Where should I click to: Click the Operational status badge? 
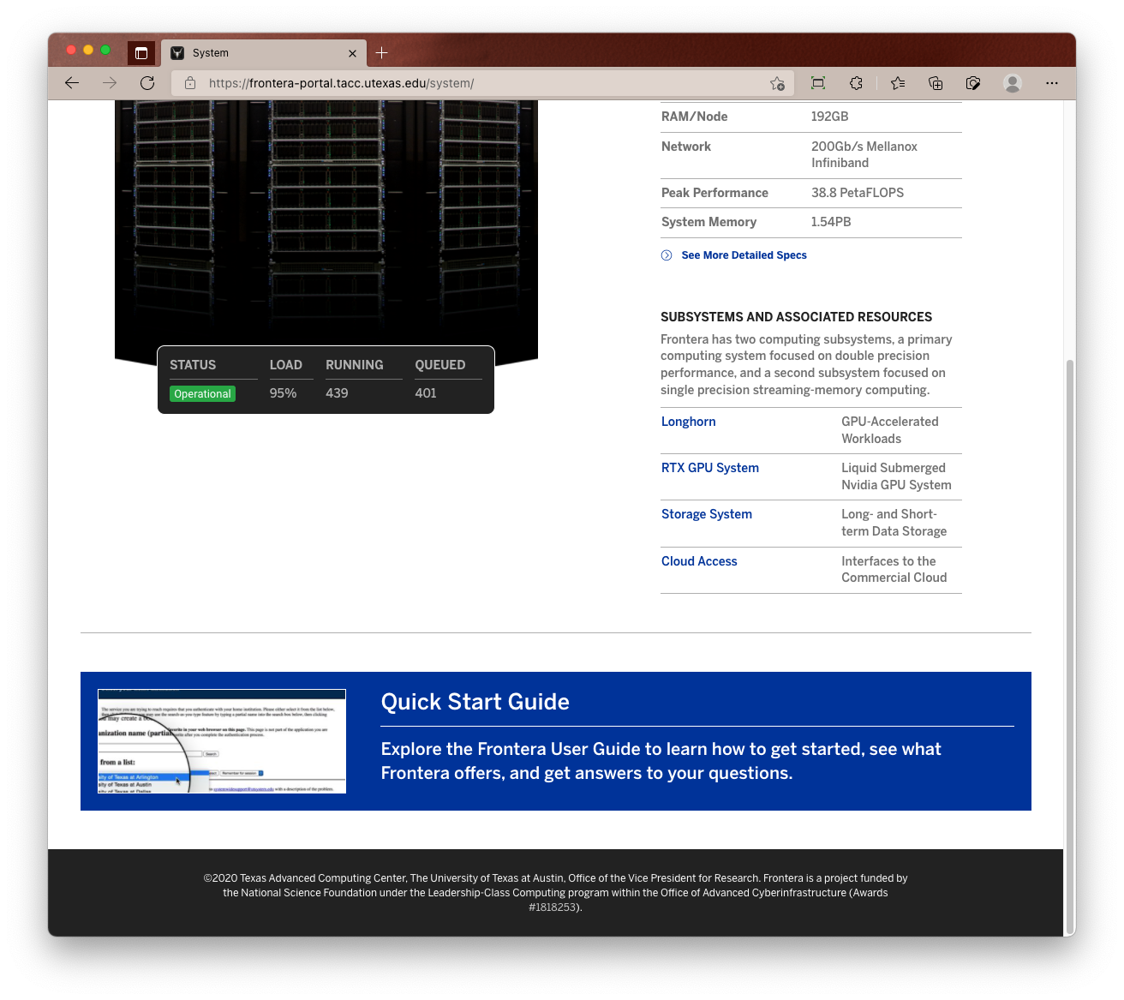203,394
